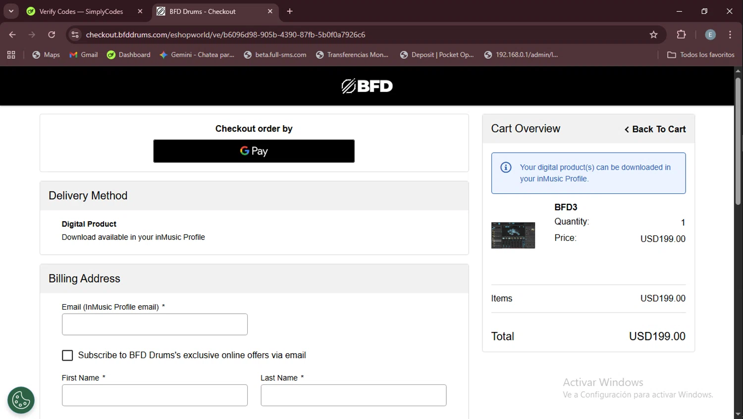Image resolution: width=743 pixels, height=419 pixels.
Task: Click the scrollbar up arrow
Action: [x=738, y=71]
